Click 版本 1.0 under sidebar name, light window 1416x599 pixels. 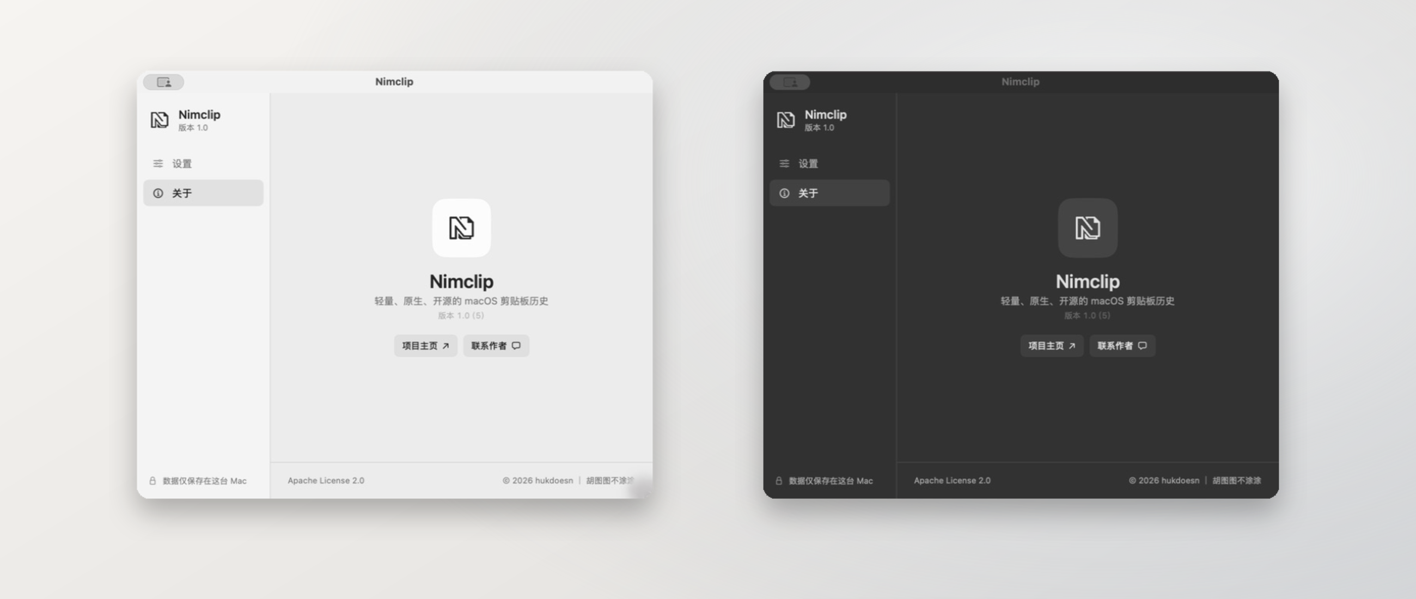pyautogui.click(x=193, y=128)
